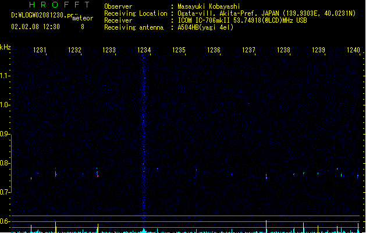Click the 0.8 kHz frequency tick label
Screen dimensions: 366x233
pyautogui.click(x=5, y=163)
